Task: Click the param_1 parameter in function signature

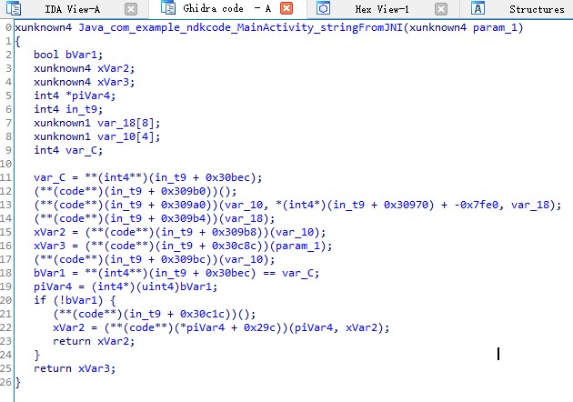Action: coord(495,28)
